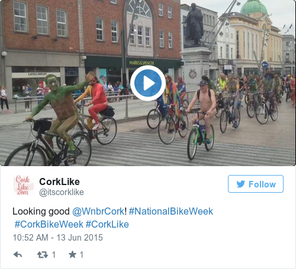Open the #CorkBikeWeek hashtag
The height and width of the screenshot is (269, 296).
click(x=49, y=224)
